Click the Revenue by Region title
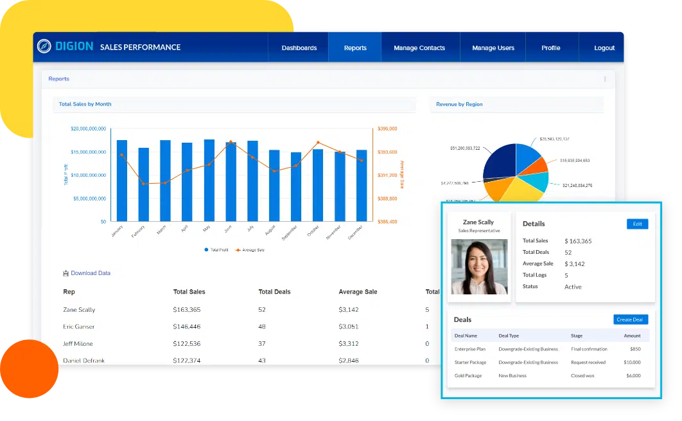The width and height of the screenshot is (682, 421). 459,104
